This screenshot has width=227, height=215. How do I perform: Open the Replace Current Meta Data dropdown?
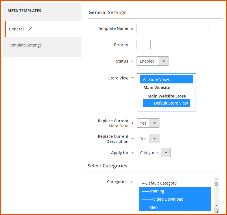click(154, 123)
